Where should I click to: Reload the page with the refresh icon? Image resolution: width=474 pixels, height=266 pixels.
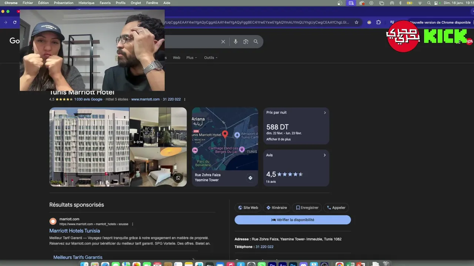point(15,22)
